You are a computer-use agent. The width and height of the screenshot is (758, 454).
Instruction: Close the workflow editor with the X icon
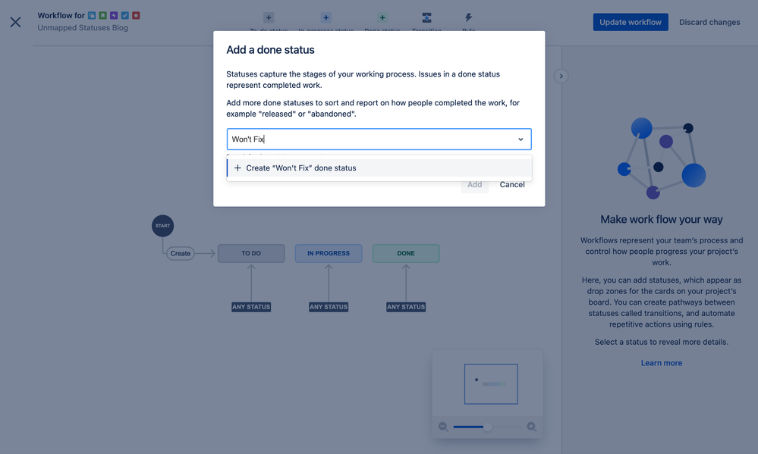(x=15, y=22)
